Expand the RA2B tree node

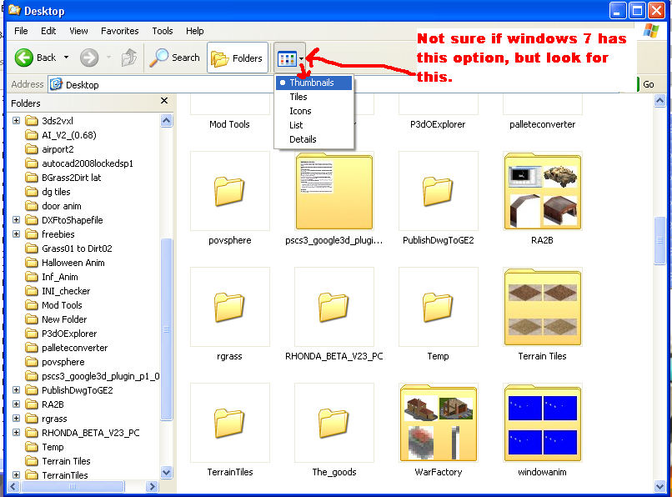tap(17, 404)
